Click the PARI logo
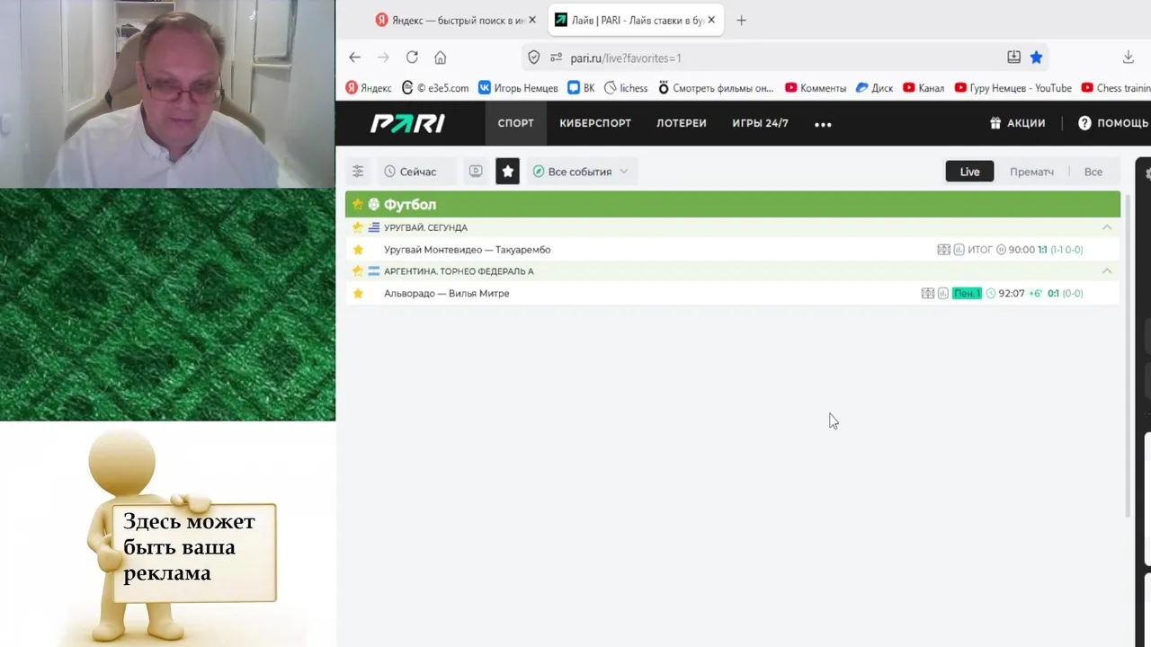The width and height of the screenshot is (1151, 647). click(407, 123)
